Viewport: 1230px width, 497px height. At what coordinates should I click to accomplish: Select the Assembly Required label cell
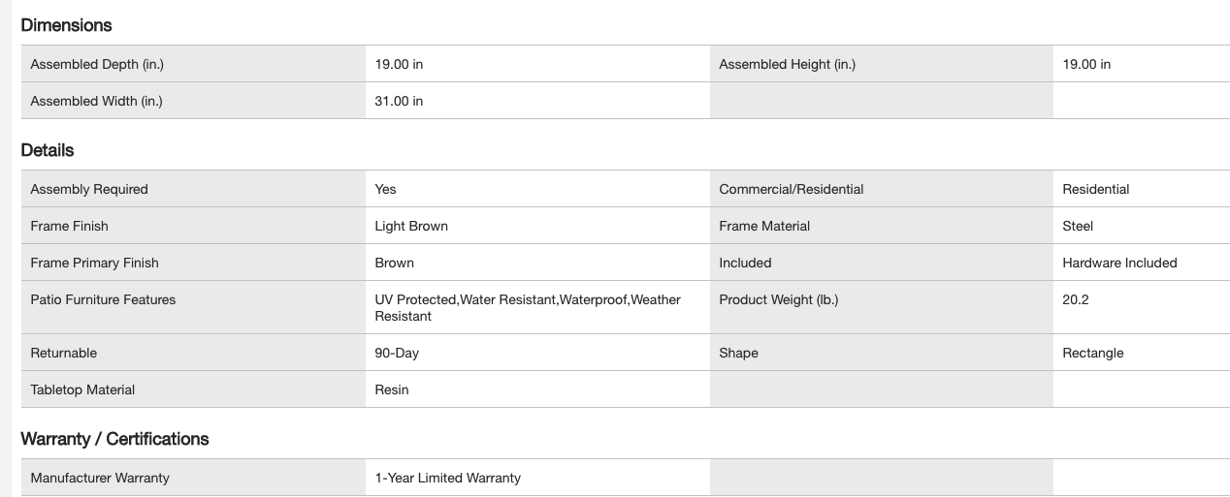(x=89, y=190)
